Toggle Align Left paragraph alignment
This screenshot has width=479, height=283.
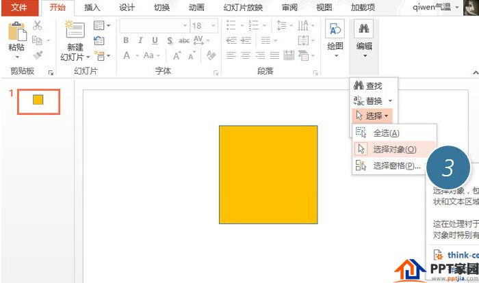[231, 55]
